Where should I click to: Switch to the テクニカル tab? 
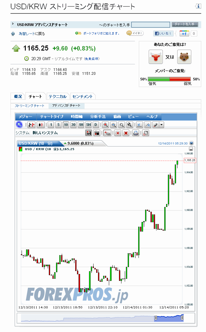[58, 96]
